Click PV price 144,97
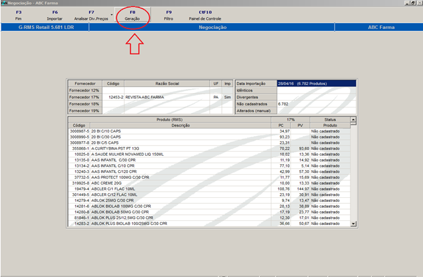Screen dimensions: 423x277 point(303,189)
